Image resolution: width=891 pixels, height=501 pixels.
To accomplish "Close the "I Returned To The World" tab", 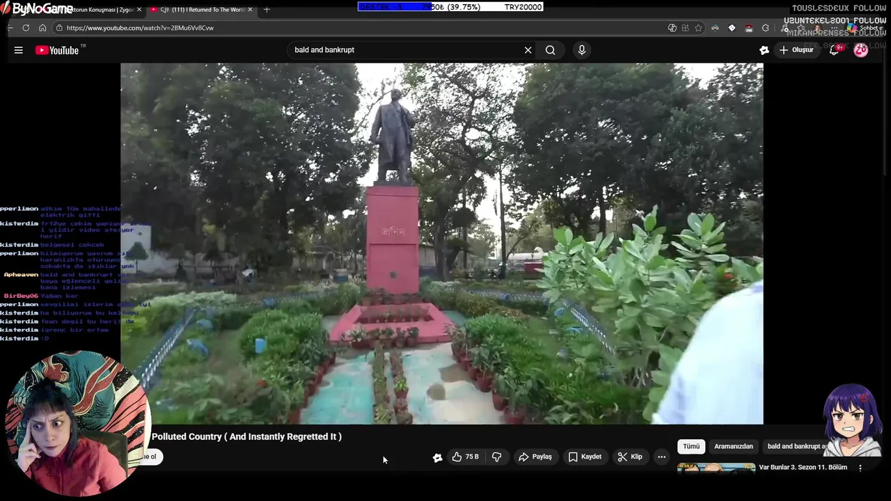I will (250, 10).
